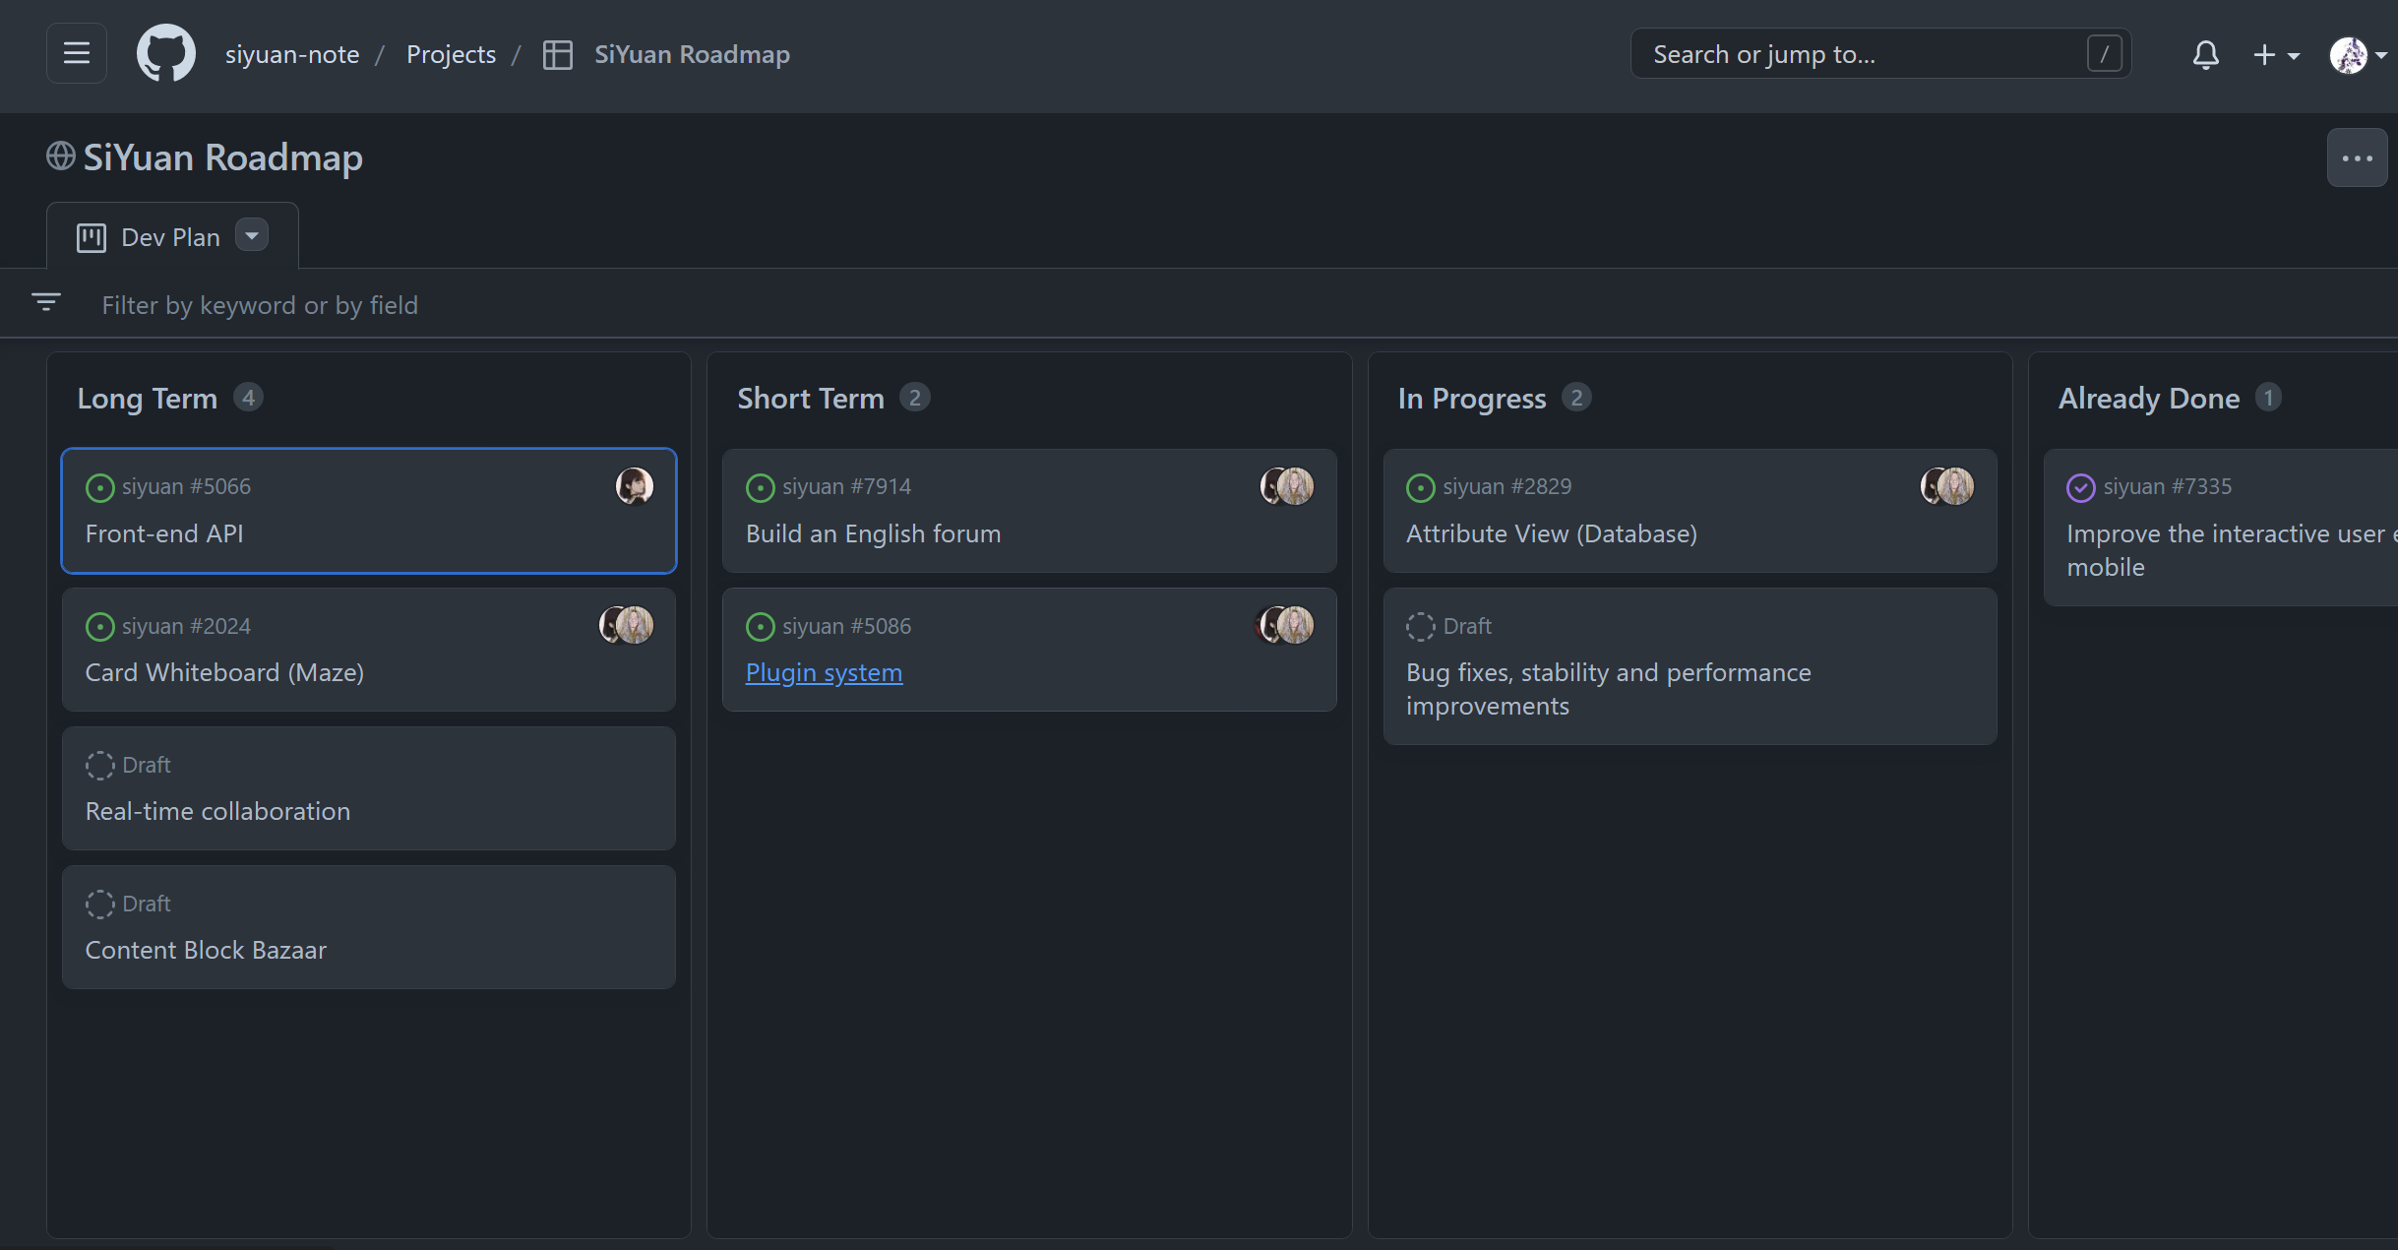Screen dimensions: 2398x1250
Task: Click the GitHub logo icon
Action: (x=165, y=53)
